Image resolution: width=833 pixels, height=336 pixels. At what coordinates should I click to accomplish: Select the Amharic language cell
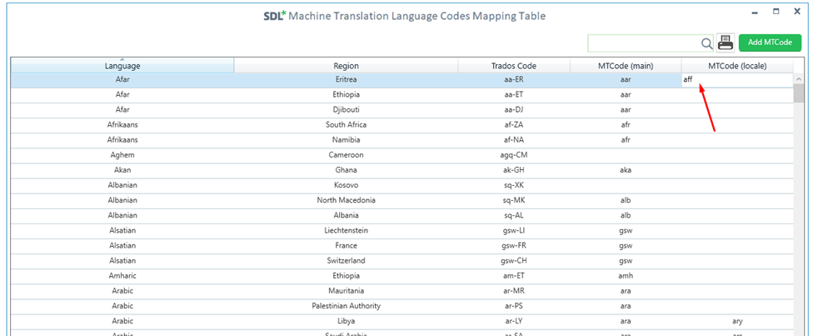click(x=122, y=276)
